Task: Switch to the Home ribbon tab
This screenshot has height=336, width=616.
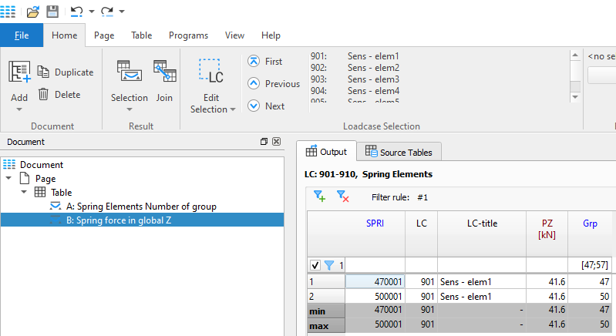Action: [65, 35]
